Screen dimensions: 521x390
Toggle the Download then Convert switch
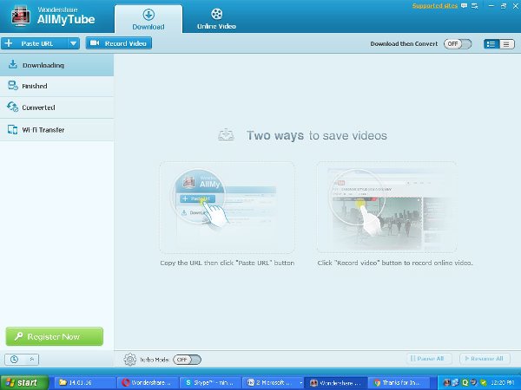coord(458,44)
